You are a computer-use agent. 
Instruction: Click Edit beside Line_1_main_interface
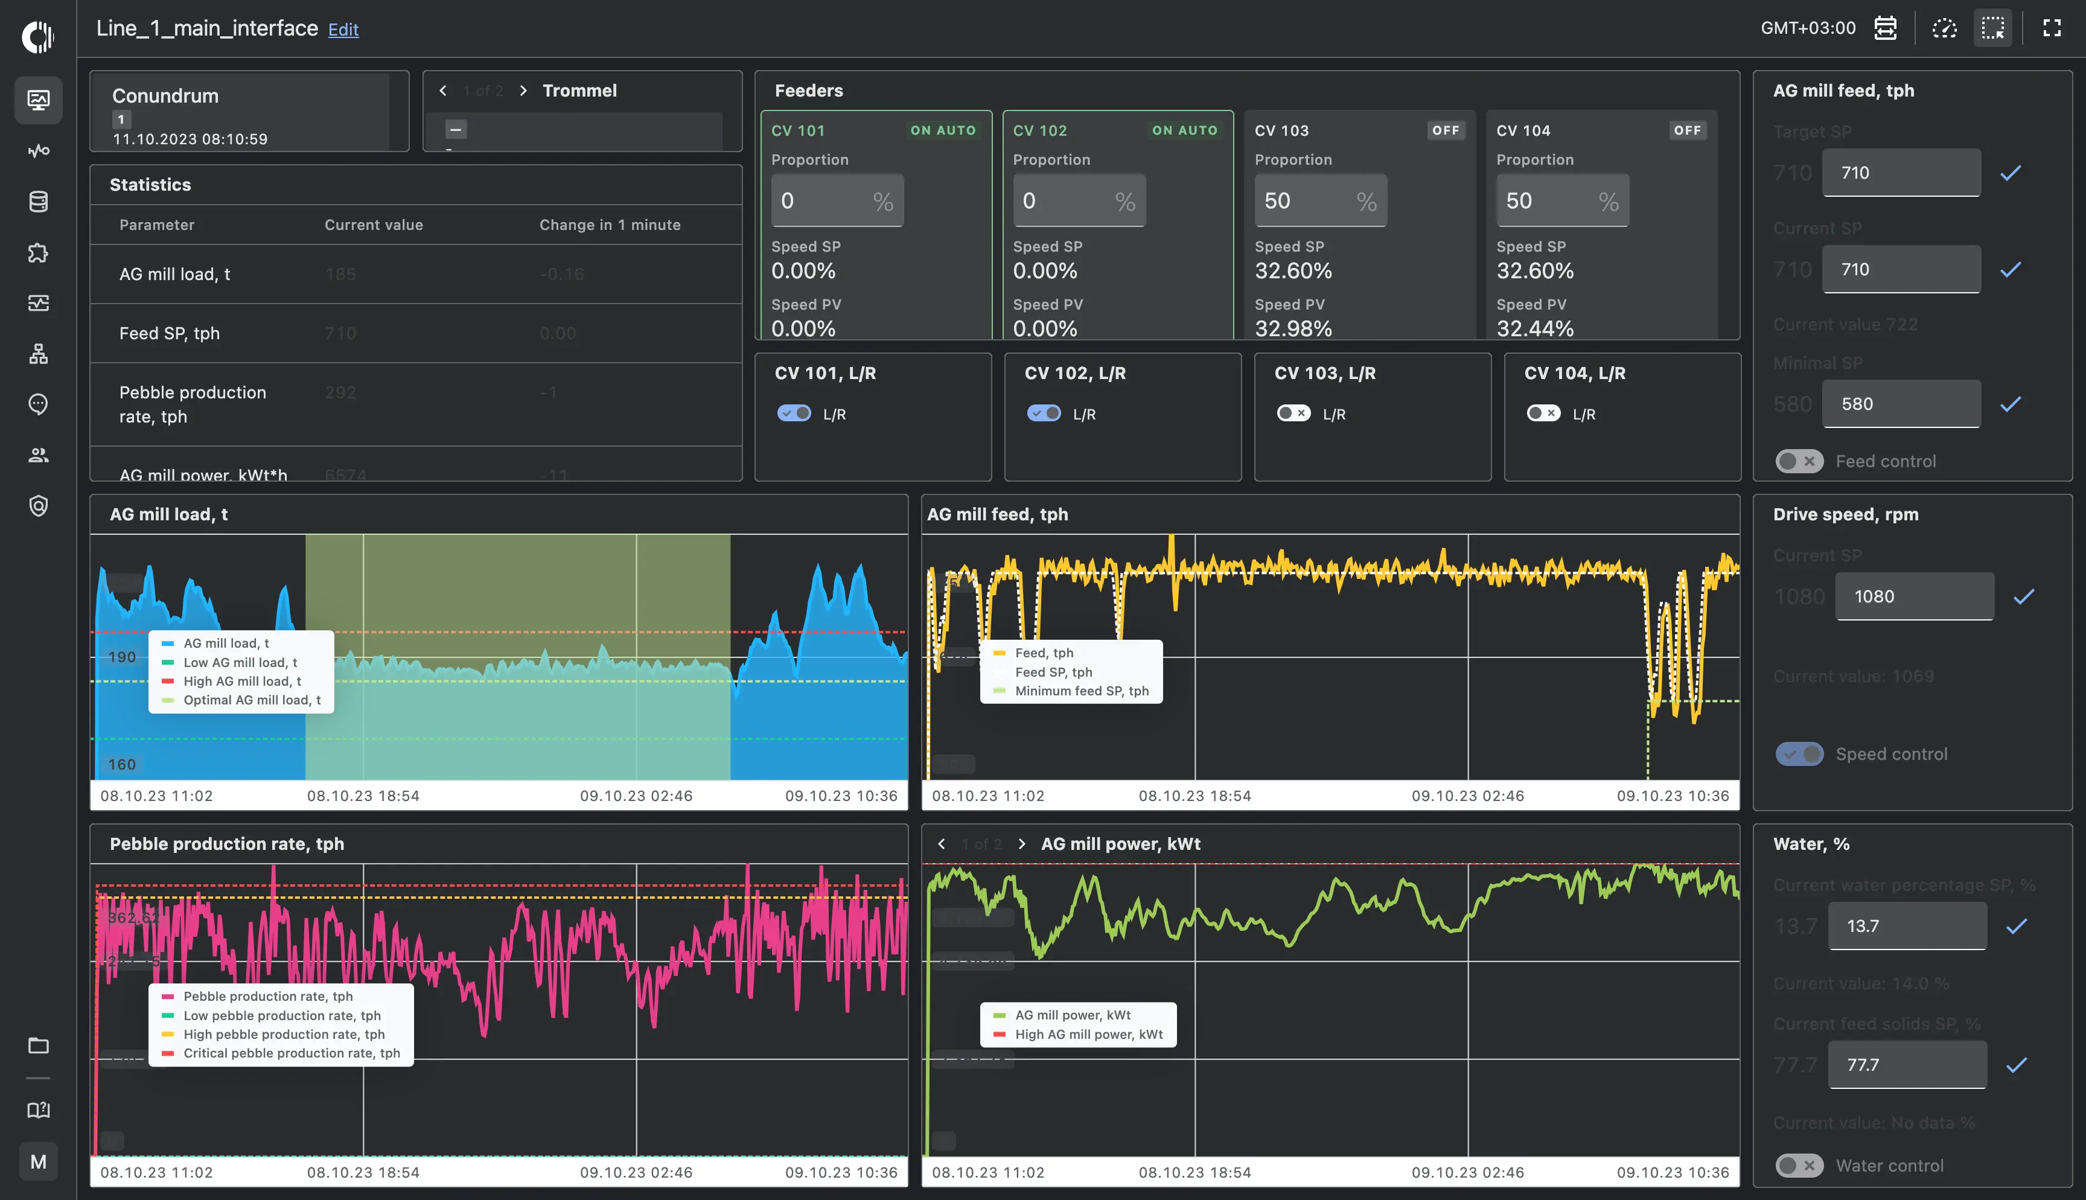(343, 29)
